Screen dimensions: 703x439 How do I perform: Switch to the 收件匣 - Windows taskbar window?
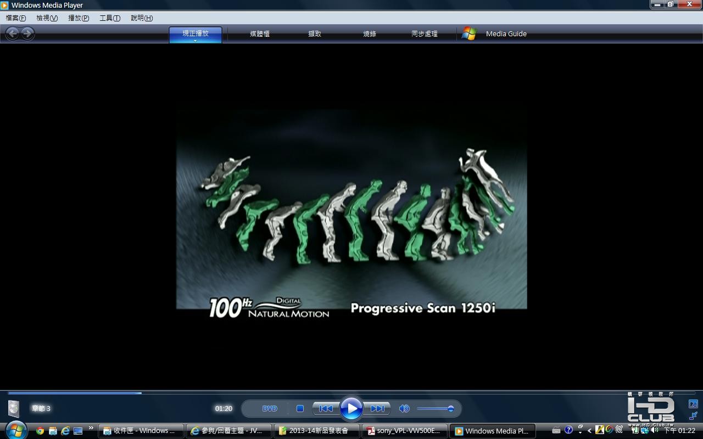tap(141, 431)
